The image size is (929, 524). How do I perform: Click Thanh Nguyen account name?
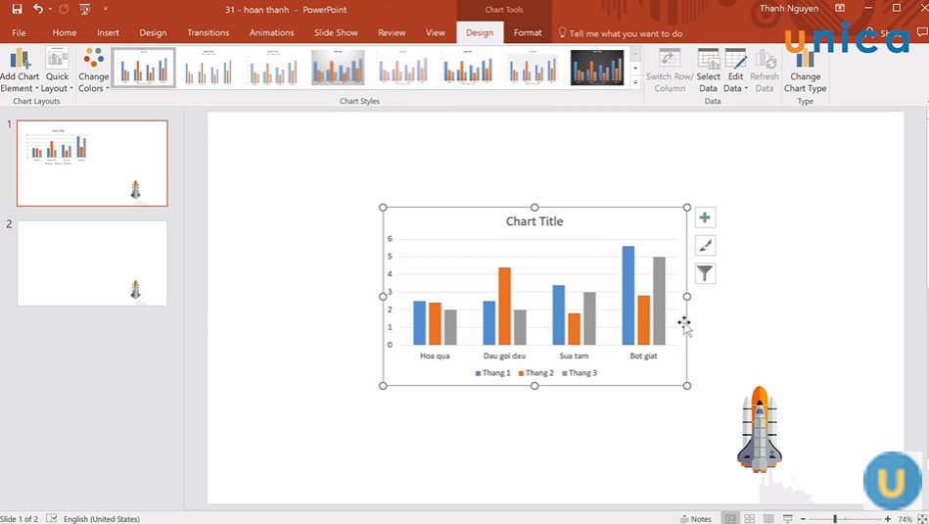[789, 8]
